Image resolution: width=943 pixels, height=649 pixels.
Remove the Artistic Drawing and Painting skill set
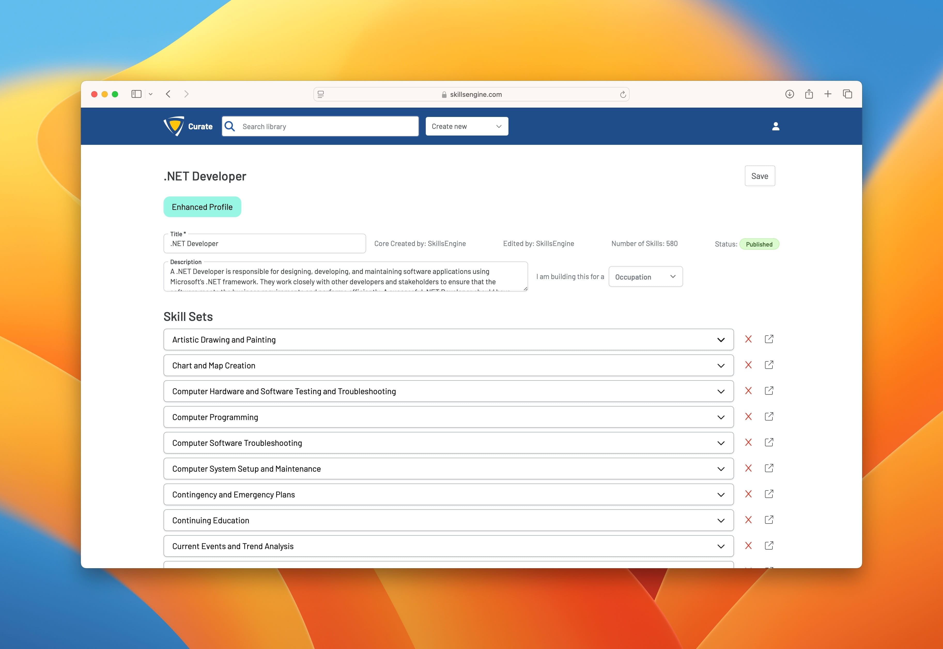(748, 339)
